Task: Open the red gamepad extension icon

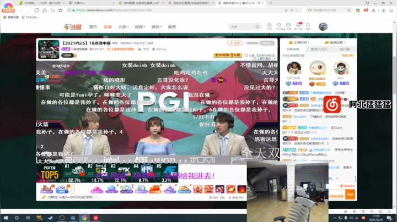Action: pyautogui.click(x=366, y=10)
